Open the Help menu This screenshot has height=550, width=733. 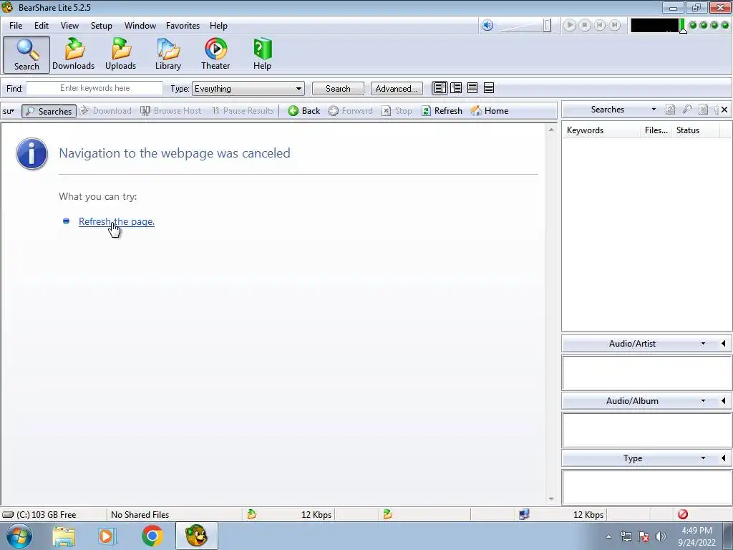coord(218,26)
